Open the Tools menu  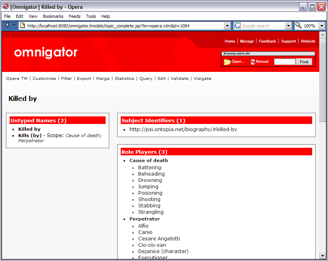point(91,16)
